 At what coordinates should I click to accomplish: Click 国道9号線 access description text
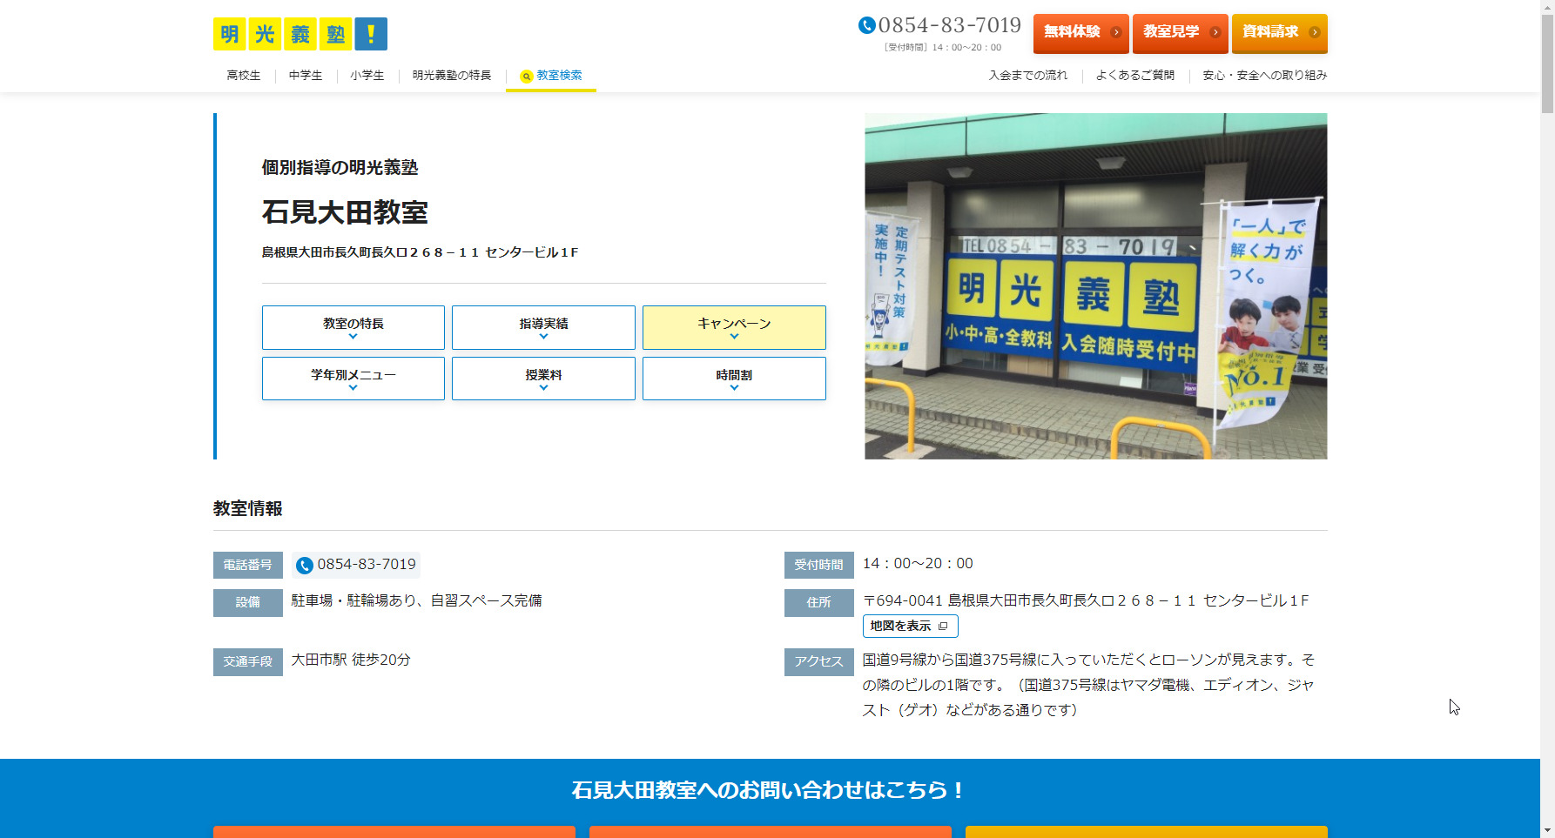pos(1088,685)
